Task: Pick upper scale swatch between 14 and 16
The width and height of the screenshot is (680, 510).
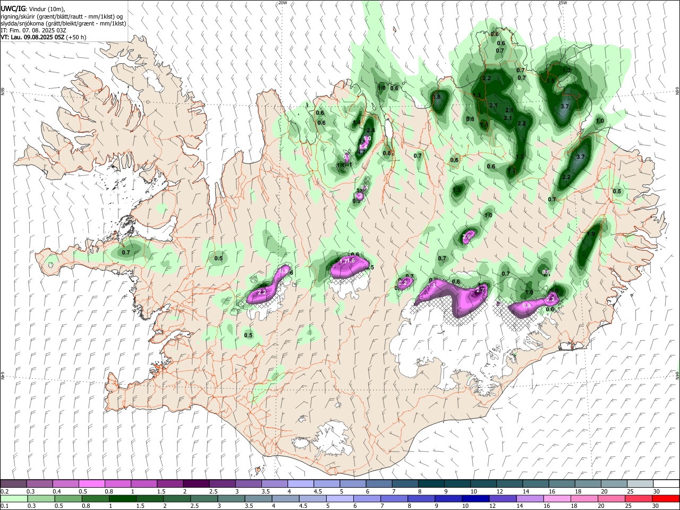Action: [536, 484]
